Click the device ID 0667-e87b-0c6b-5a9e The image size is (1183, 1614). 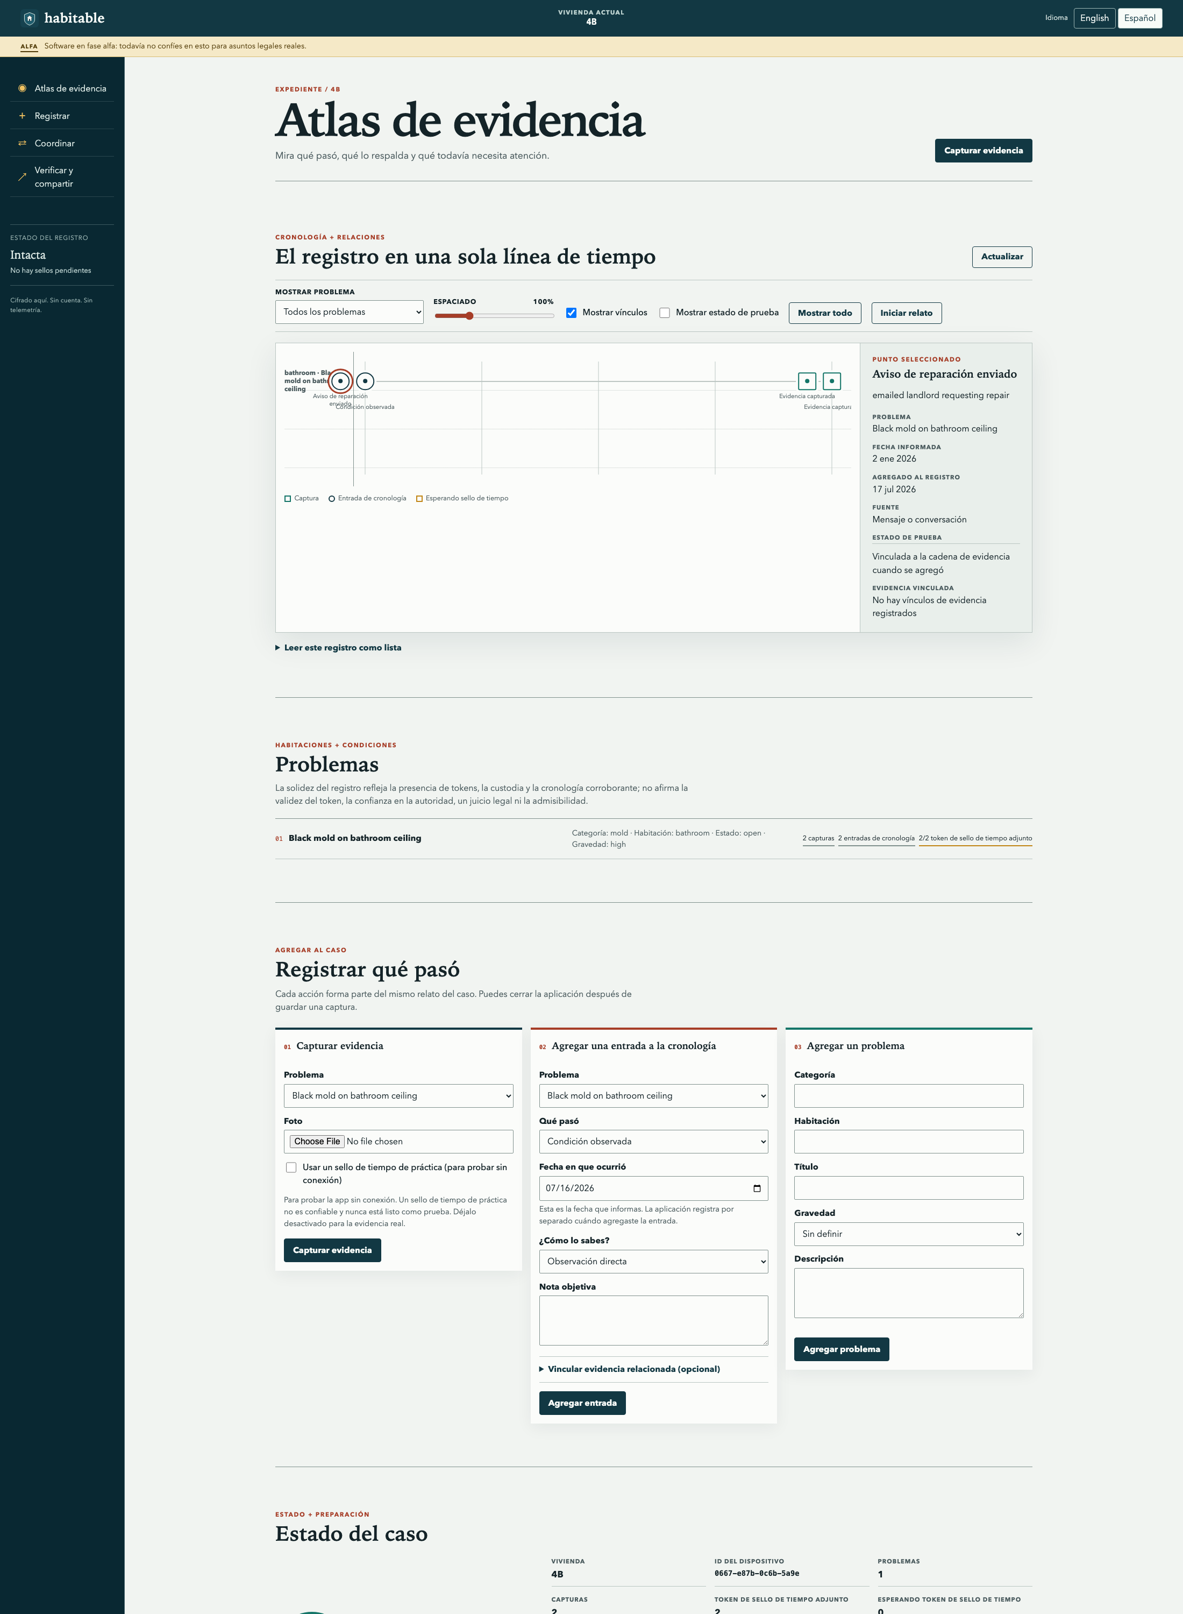coord(757,1574)
